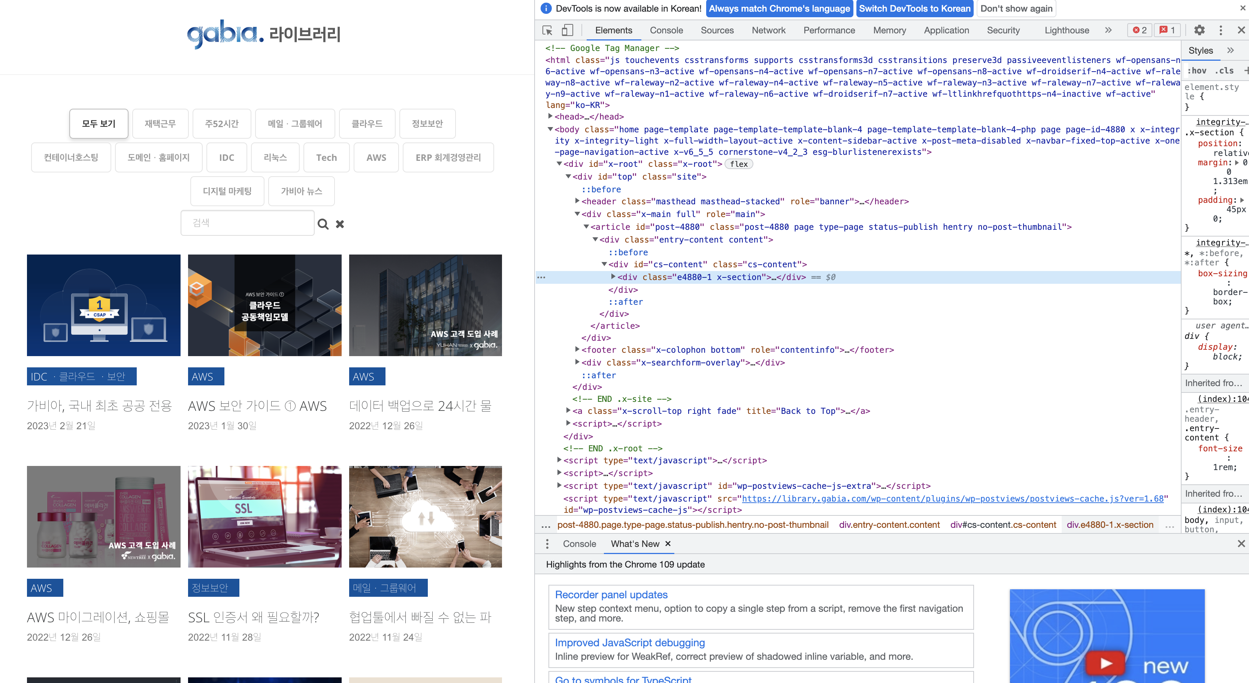Open DevTools settings gear
The width and height of the screenshot is (1249, 683).
point(1199,31)
